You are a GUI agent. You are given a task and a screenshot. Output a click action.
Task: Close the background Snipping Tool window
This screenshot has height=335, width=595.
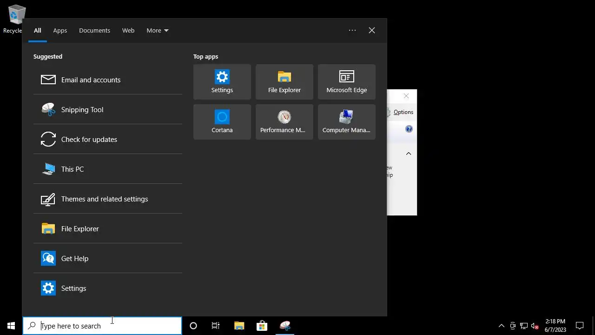(x=406, y=96)
